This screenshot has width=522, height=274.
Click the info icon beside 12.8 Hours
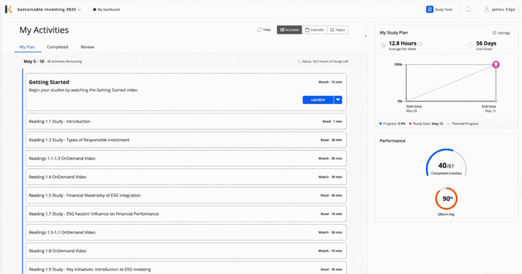[421, 44]
